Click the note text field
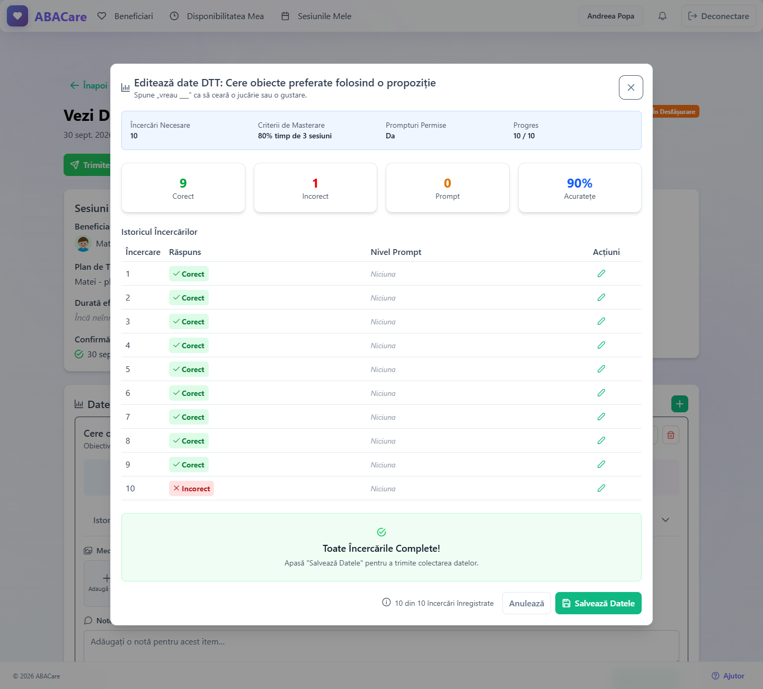The width and height of the screenshot is (763, 689). pyautogui.click(x=381, y=646)
